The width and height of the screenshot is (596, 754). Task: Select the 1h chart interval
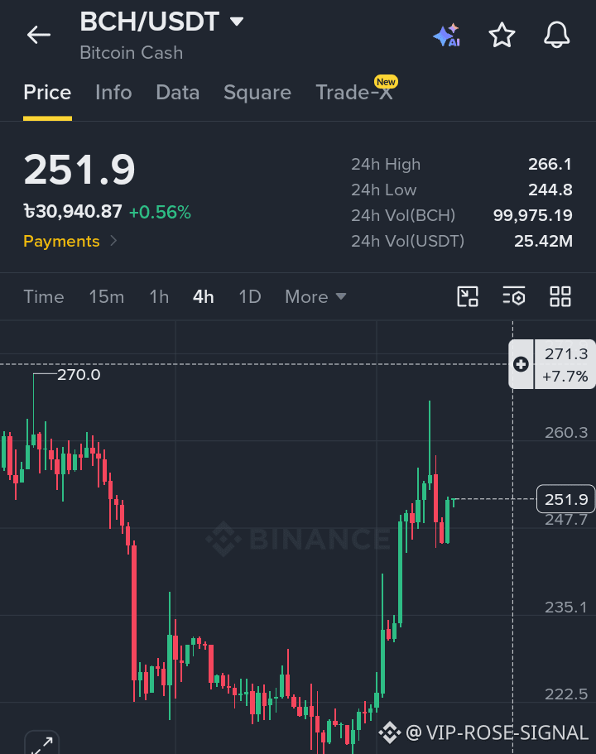click(159, 296)
